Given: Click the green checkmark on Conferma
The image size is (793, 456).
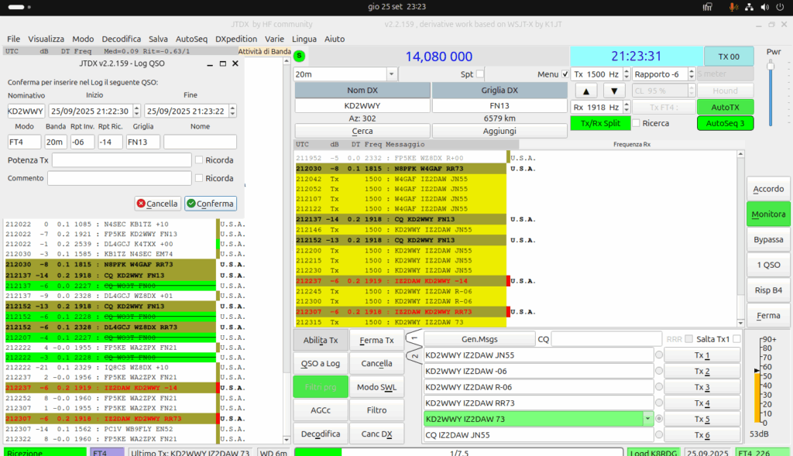Looking at the screenshot, I should [191, 204].
